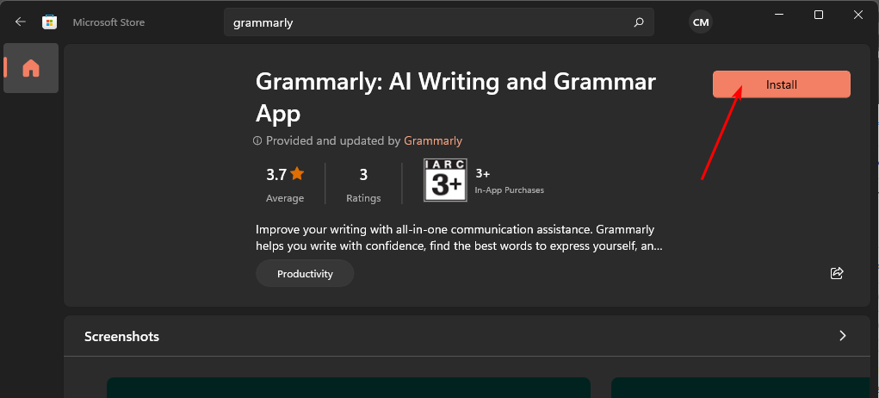The height and width of the screenshot is (398, 879).
Task: Click the 3 Ratings count
Action: [363, 183]
